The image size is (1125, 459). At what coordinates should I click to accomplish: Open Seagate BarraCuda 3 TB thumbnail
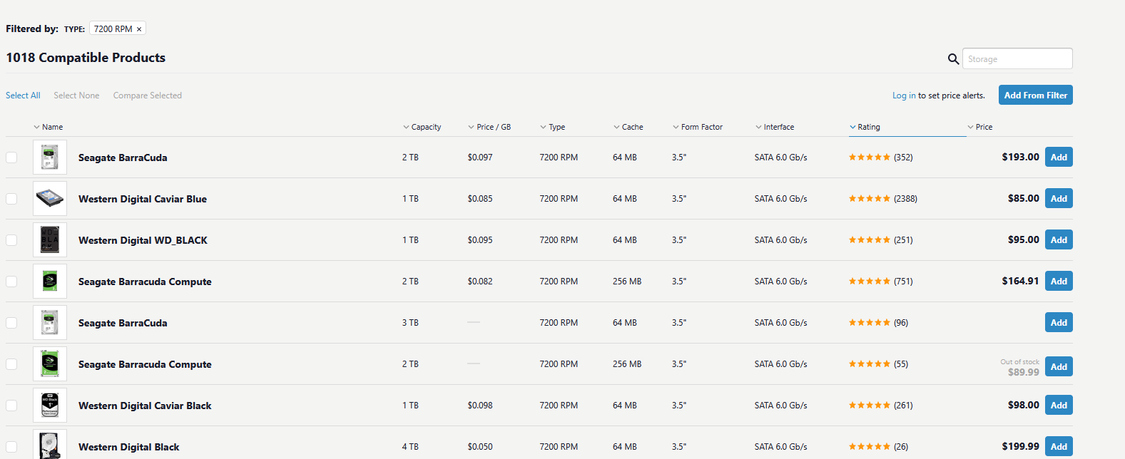[50, 323]
